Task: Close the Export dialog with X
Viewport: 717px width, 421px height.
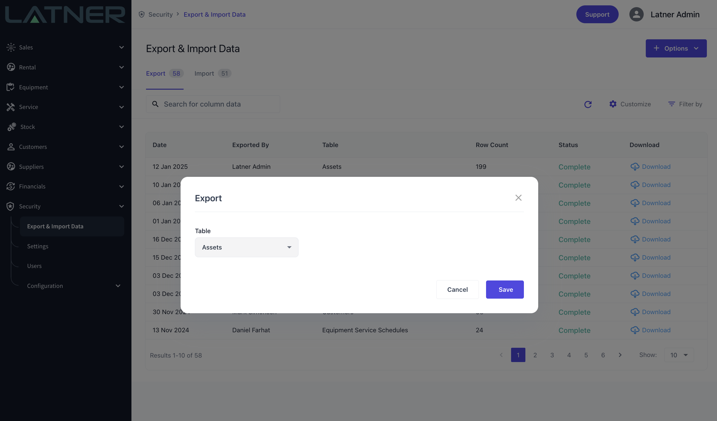Action: pyautogui.click(x=518, y=198)
